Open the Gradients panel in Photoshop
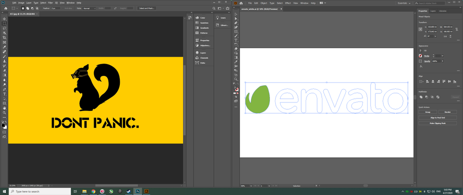Image resolution: width=463 pixels, height=195 pixels. point(204,28)
